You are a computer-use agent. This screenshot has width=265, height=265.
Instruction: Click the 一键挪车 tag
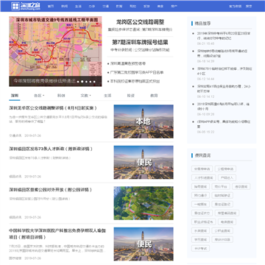click(x=200, y=204)
